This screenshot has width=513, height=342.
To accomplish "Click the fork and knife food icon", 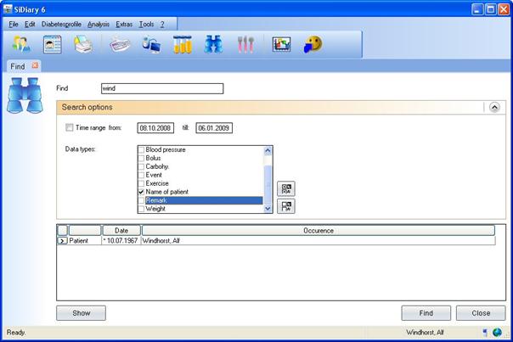I will 245,45.
